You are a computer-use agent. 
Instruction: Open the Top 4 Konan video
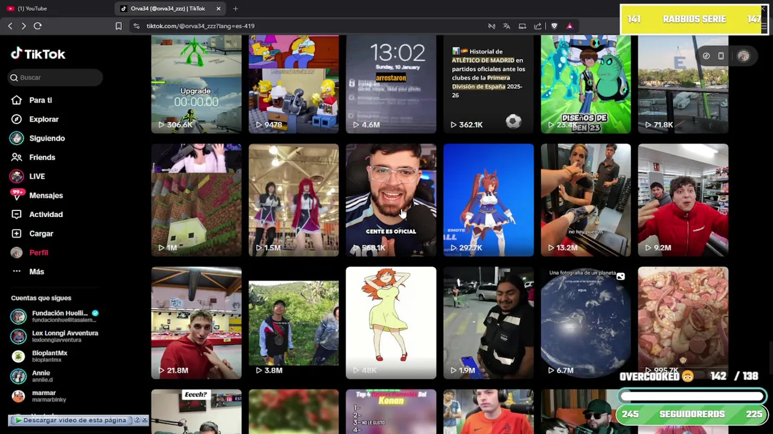[391, 412]
